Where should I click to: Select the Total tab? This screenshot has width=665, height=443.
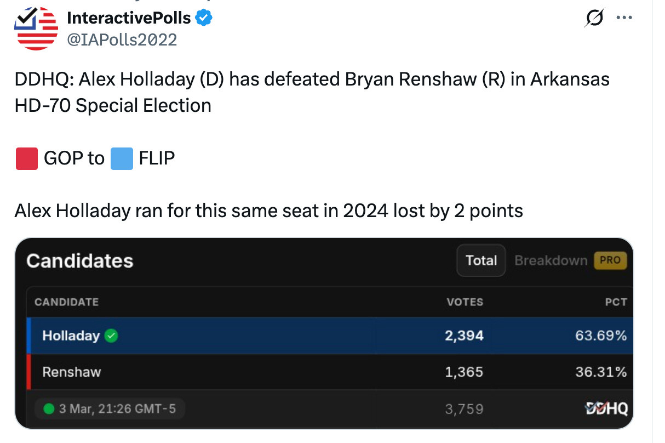pyautogui.click(x=481, y=260)
